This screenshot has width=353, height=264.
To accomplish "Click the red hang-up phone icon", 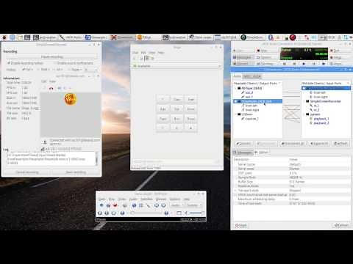I will point(51,88).
